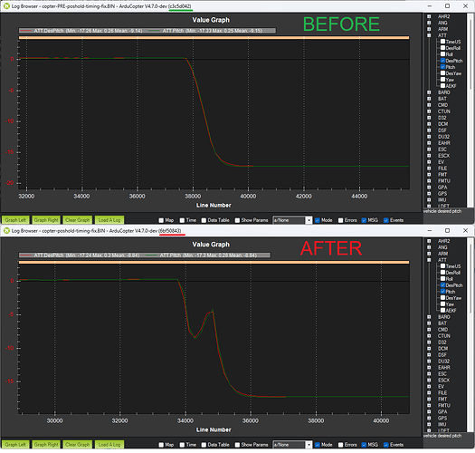
Task: Click Graph Left button in top window
Action: [x=15, y=220]
